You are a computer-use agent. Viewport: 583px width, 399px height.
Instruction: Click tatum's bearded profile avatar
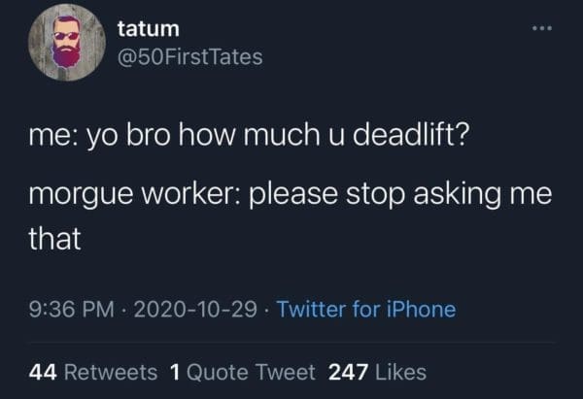click(67, 43)
